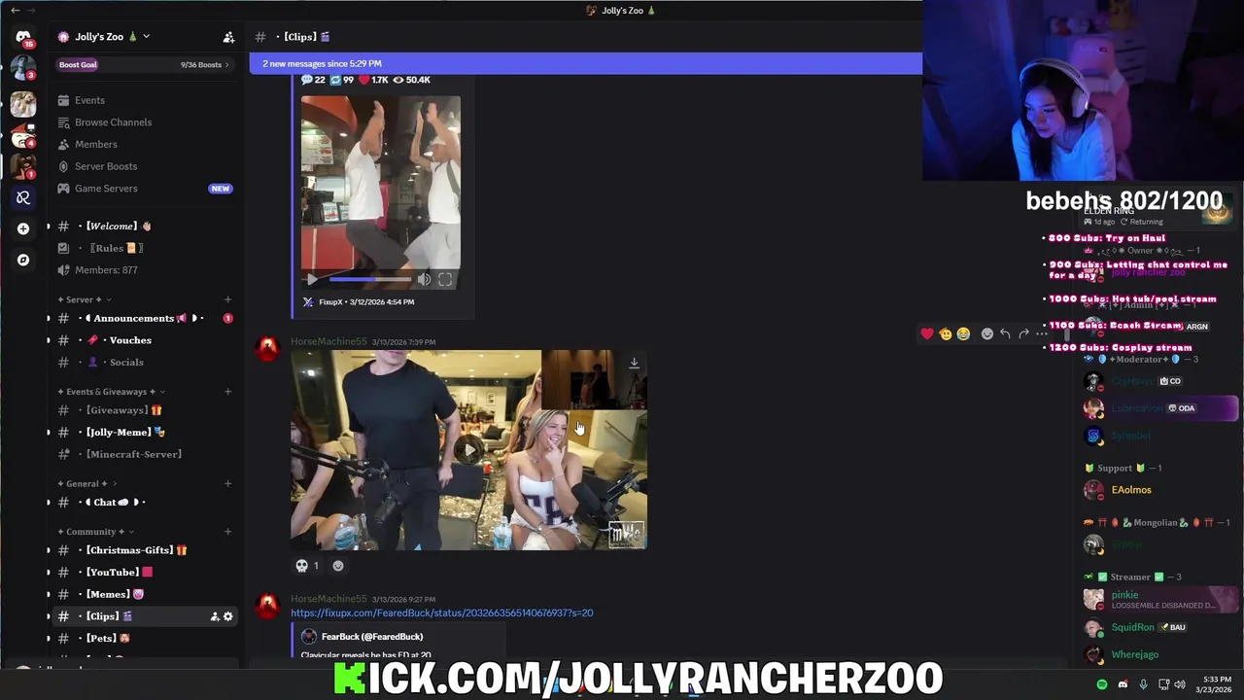Create a channel in the Community category
The width and height of the screenshot is (1244, 700).
pyautogui.click(x=227, y=532)
